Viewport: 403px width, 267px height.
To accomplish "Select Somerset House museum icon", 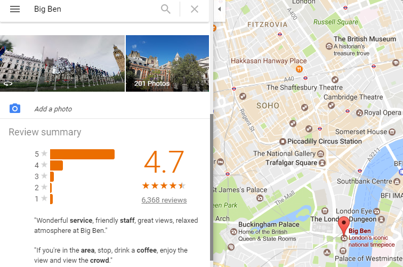I will [392, 132].
